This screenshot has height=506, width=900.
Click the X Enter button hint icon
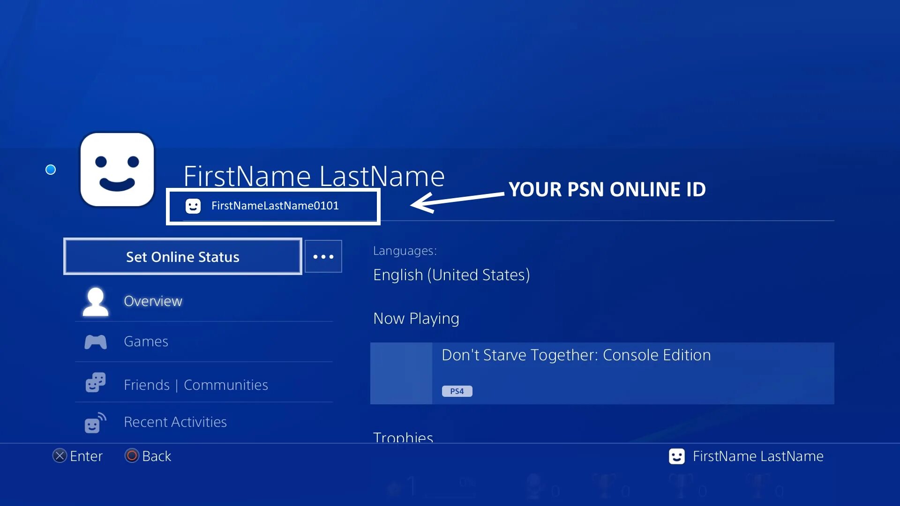pyautogui.click(x=60, y=456)
